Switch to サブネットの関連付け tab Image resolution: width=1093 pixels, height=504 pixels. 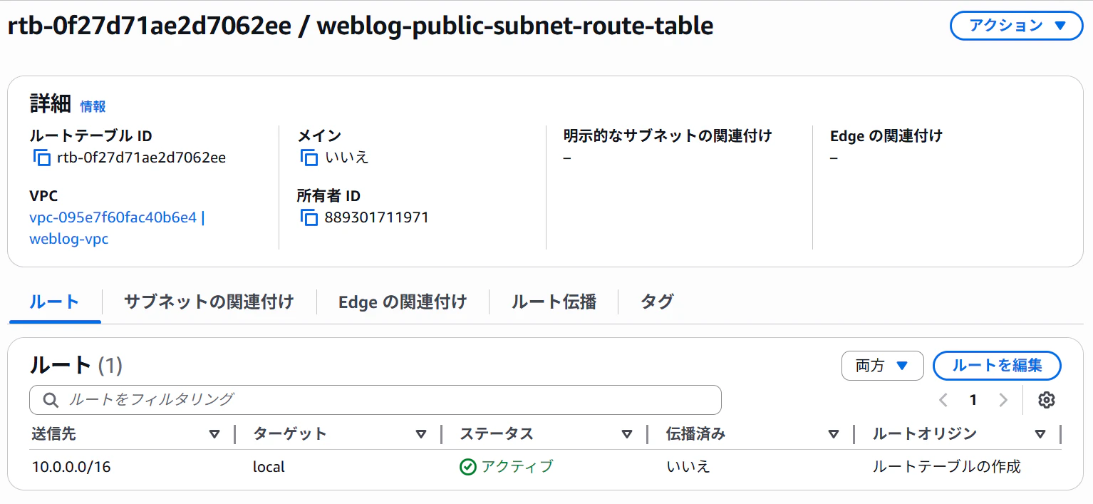[209, 302]
